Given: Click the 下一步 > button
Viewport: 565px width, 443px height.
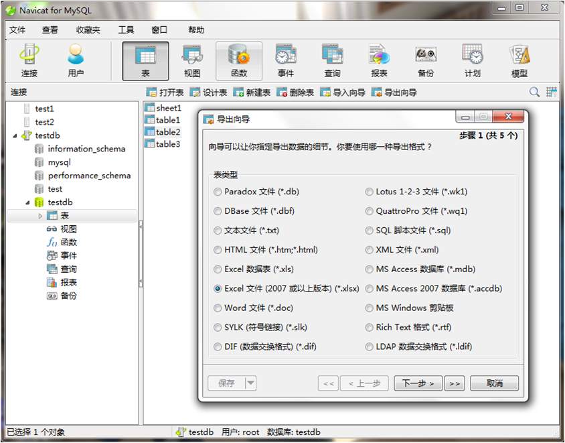Looking at the screenshot, I should tap(418, 383).
